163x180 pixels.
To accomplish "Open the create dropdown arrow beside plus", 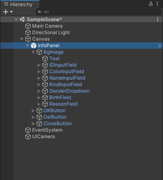I will [11, 12].
